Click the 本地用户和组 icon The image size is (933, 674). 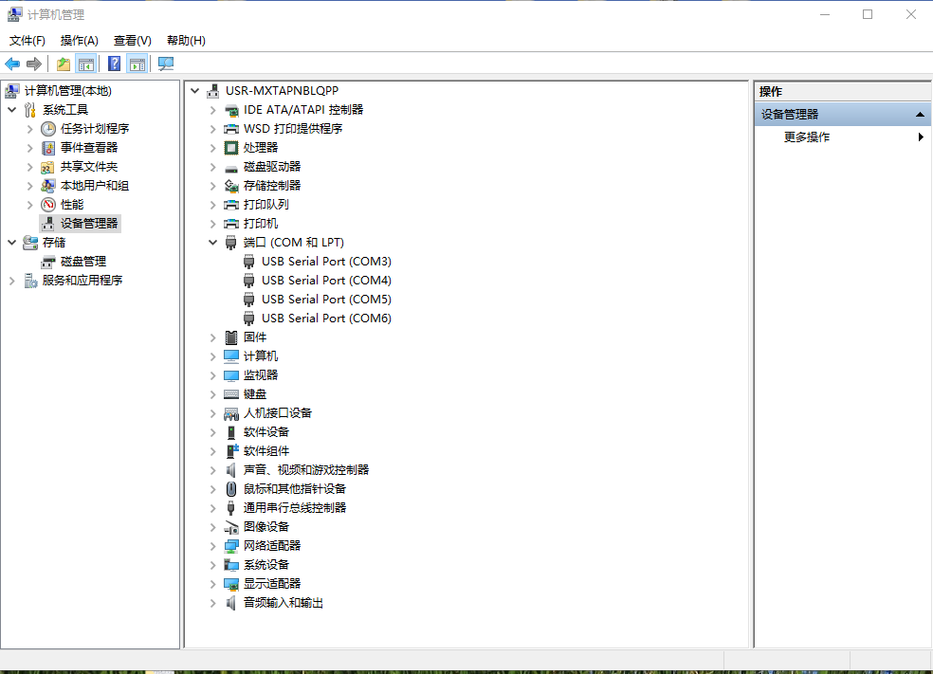48,186
